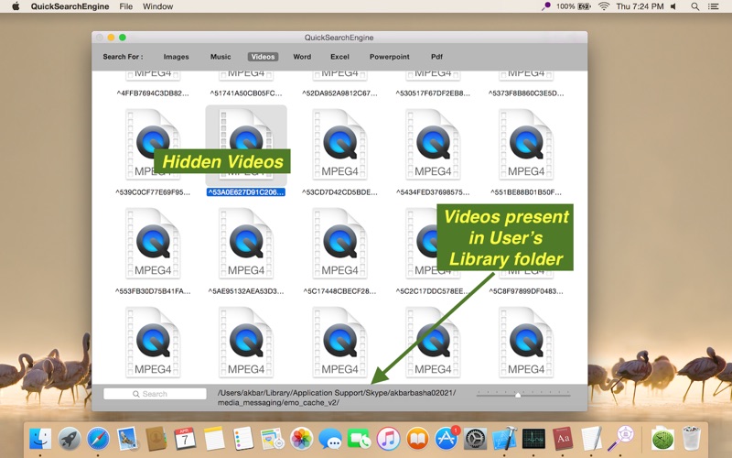This screenshot has width=732, height=458.
Task: Open the Window menu
Action: coord(157,6)
